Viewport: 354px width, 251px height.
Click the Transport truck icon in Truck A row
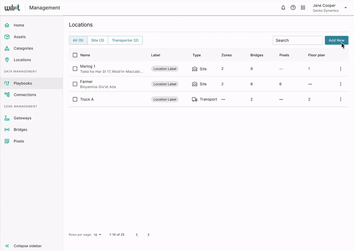194,99
